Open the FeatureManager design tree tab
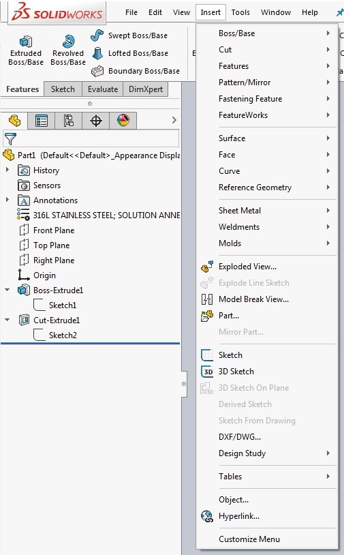 [14, 121]
